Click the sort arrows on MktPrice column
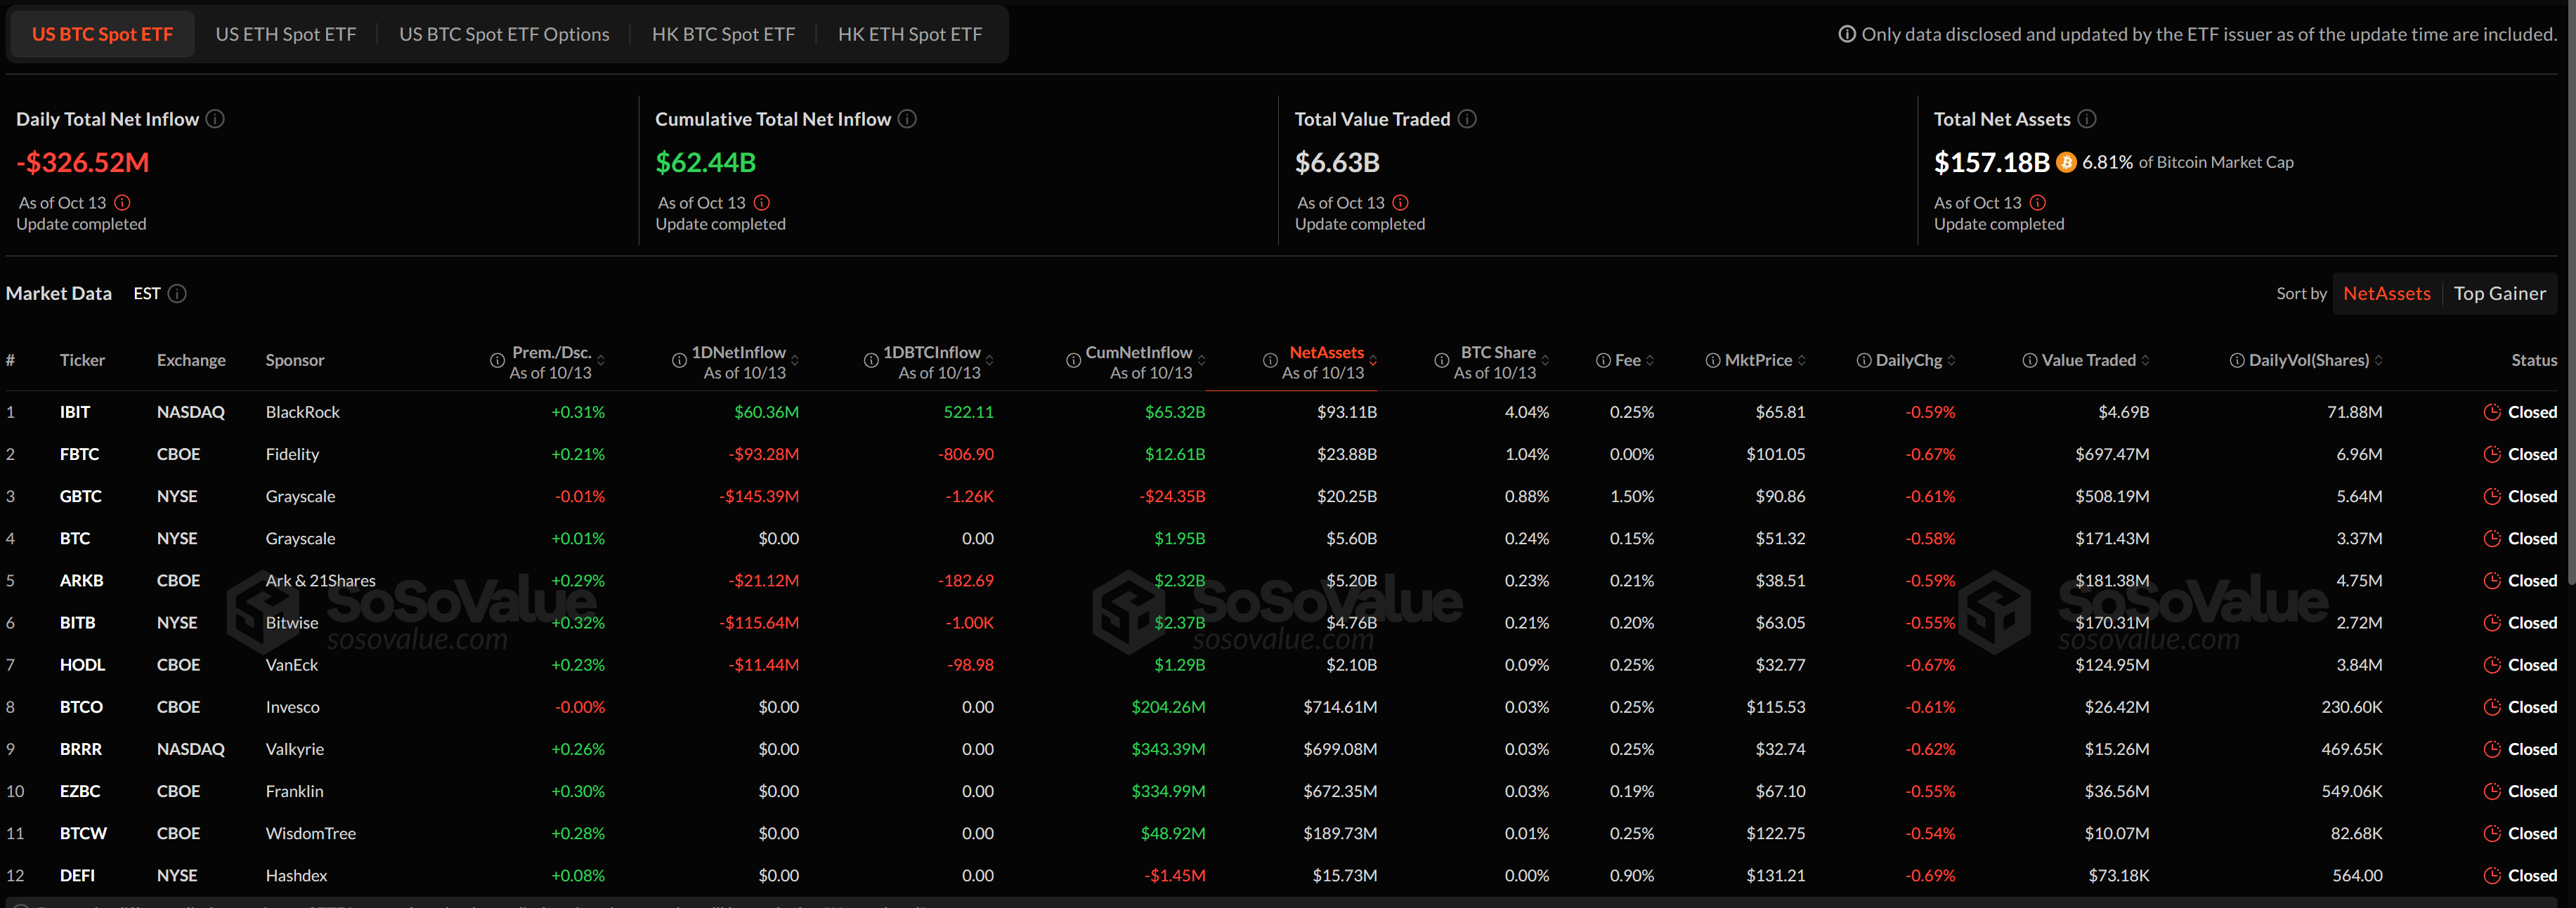The width and height of the screenshot is (2576, 908). tap(1803, 360)
